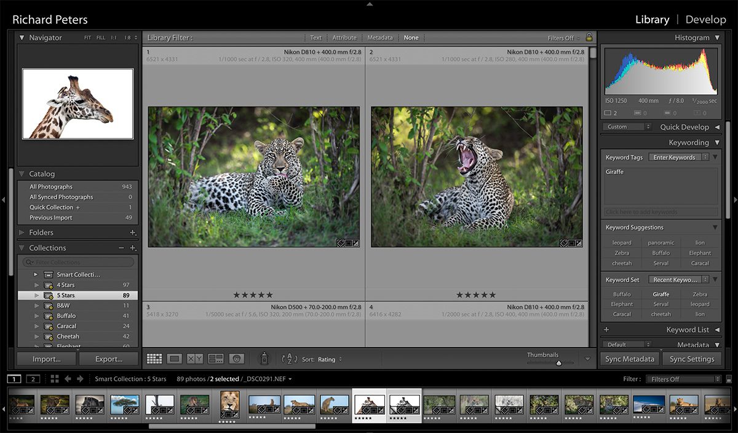Image resolution: width=738 pixels, height=433 pixels.
Task: Click the 5 Stars smart collection icon
Action: (x=49, y=295)
